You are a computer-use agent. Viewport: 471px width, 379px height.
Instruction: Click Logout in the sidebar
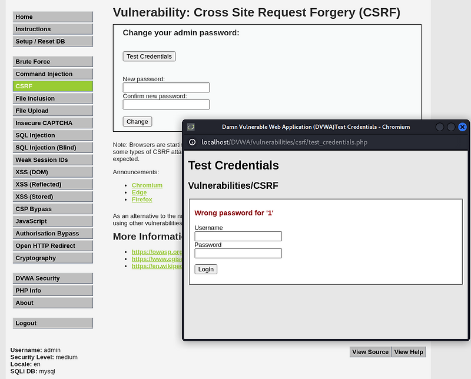coord(52,323)
